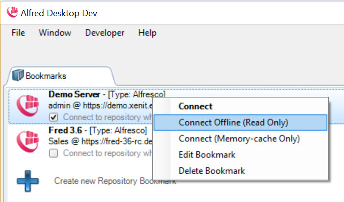This screenshot has height=202, width=344.
Task: Select the Fred 3.6 bookmark title
Action: pyautogui.click(x=68, y=131)
